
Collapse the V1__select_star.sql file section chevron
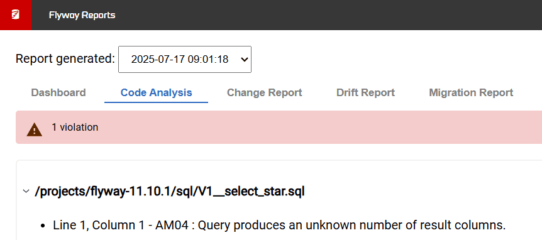point(26,192)
